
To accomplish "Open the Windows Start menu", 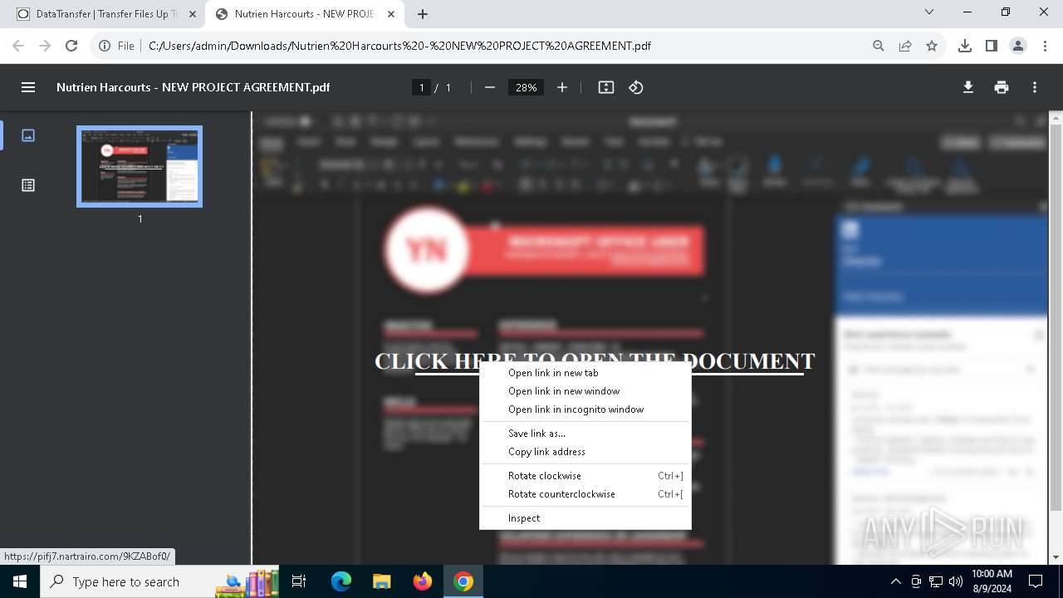I will (x=20, y=581).
